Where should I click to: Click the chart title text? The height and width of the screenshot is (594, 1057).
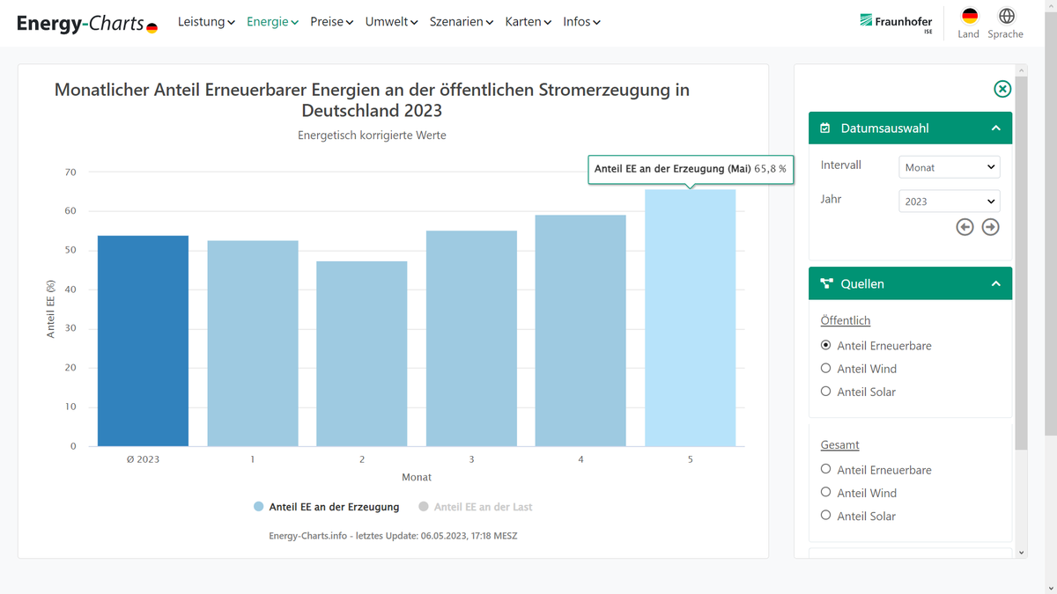(x=372, y=100)
